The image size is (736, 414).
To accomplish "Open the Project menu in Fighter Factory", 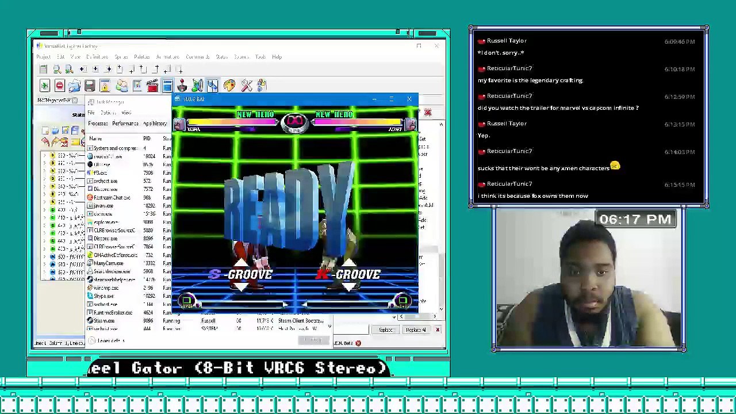I will tap(43, 57).
